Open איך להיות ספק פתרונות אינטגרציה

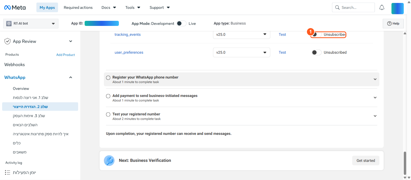pos(41,134)
